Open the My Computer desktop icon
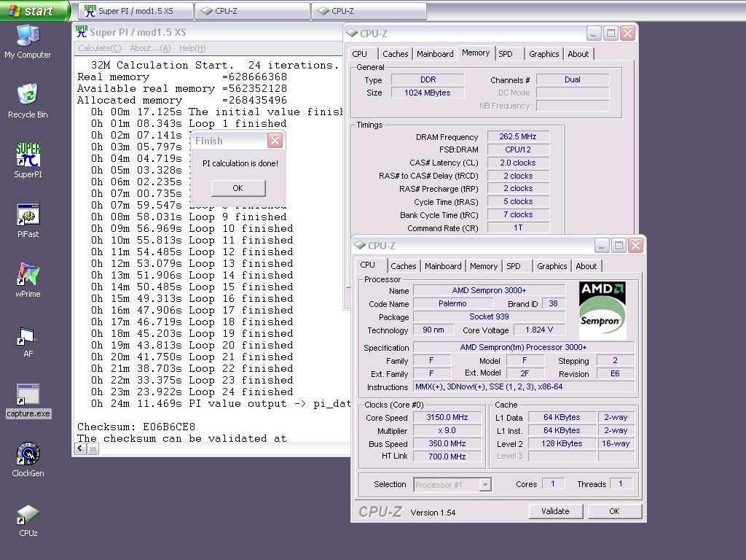Screen dimensions: 746x560 tap(28, 42)
